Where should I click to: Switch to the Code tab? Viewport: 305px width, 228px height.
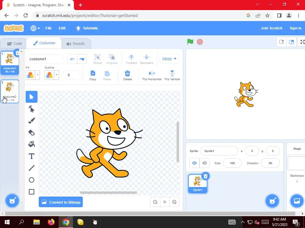pos(14,44)
